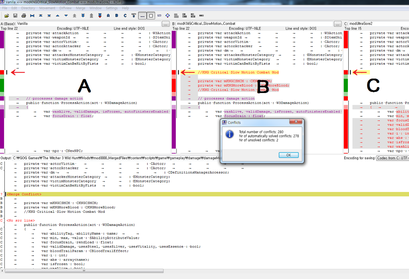This screenshot has width=409, height=279.
Task: Close the Conflicts dialog with X
Action: 296,122
